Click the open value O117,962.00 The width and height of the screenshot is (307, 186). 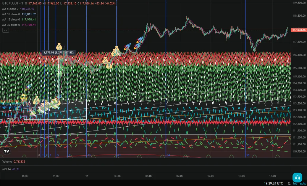click(33, 3)
